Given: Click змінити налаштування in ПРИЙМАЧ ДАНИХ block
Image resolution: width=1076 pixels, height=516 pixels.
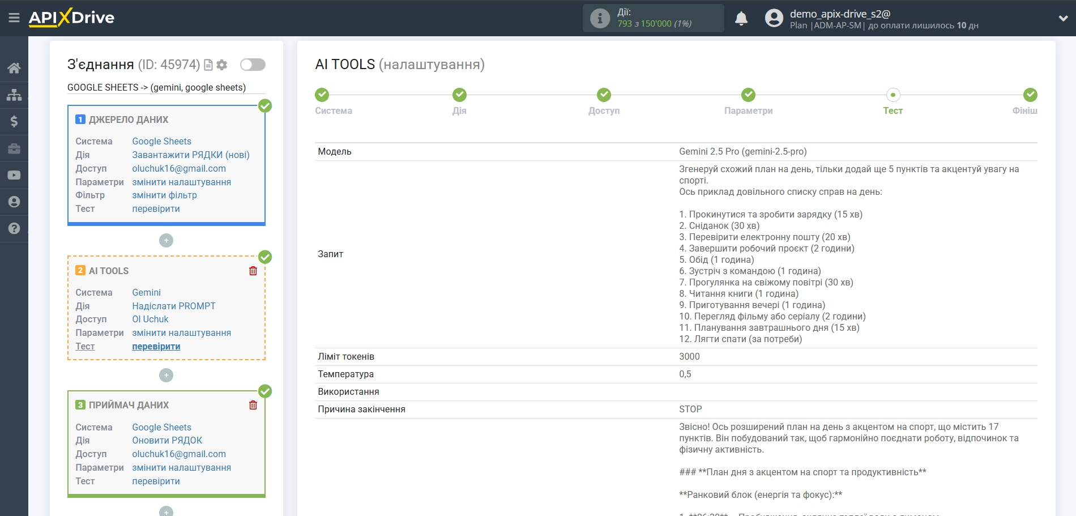Looking at the screenshot, I should 181,467.
